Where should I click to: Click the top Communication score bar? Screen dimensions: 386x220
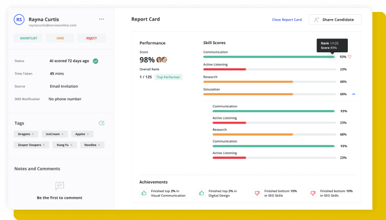tap(270, 57)
